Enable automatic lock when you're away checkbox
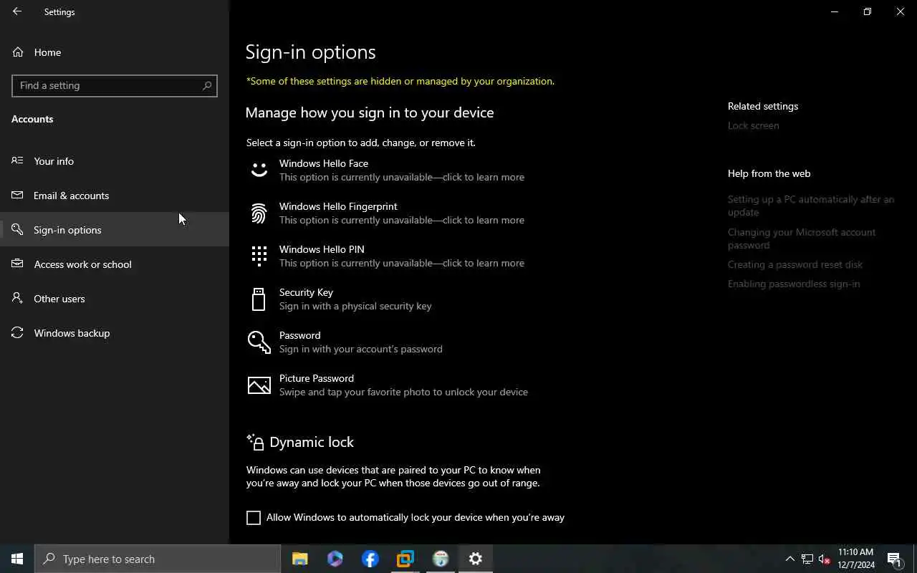The image size is (917, 573). point(254,518)
